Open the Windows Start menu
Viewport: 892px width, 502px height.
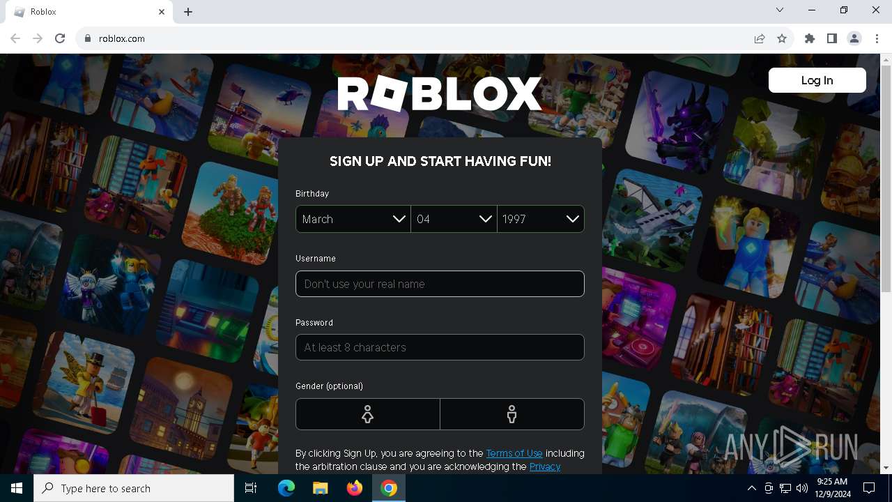pos(17,488)
